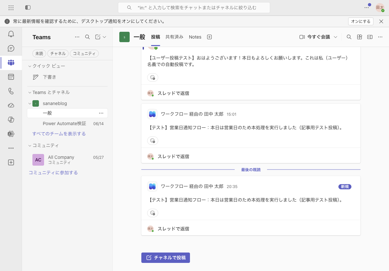This screenshot has width=389, height=271.
Task: Add reaction to the 15:01 post
Action: (x=153, y=141)
